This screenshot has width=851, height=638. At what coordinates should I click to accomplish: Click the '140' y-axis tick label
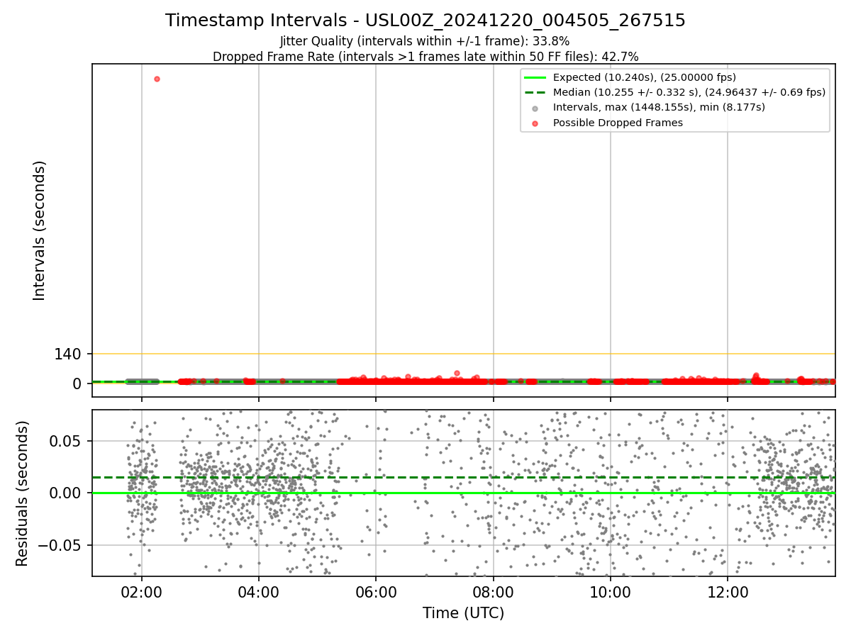pos(68,354)
